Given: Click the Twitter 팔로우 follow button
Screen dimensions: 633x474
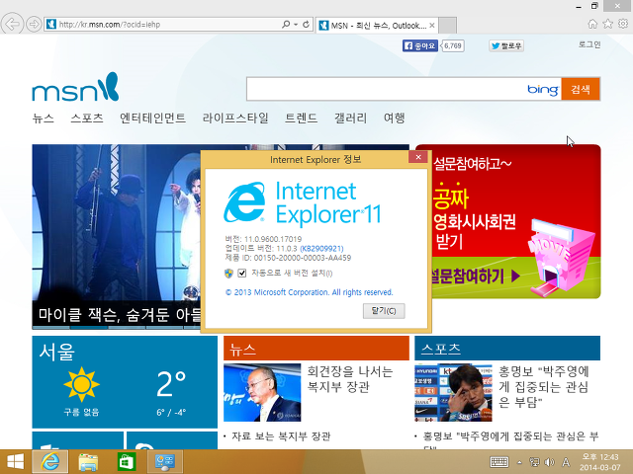Looking at the screenshot, I should (506, 46).
